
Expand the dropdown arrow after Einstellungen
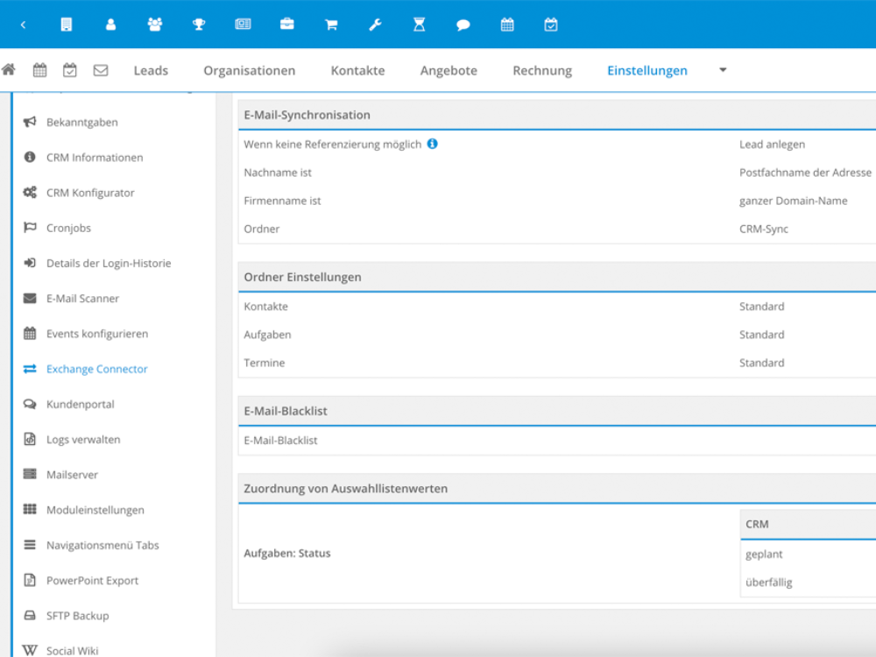(723, 70)
